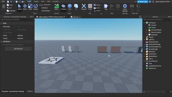Toggle Anchor on the selection

97,11
